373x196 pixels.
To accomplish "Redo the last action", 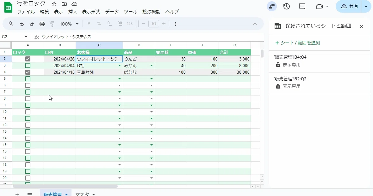I will click(x=32, y=24).
